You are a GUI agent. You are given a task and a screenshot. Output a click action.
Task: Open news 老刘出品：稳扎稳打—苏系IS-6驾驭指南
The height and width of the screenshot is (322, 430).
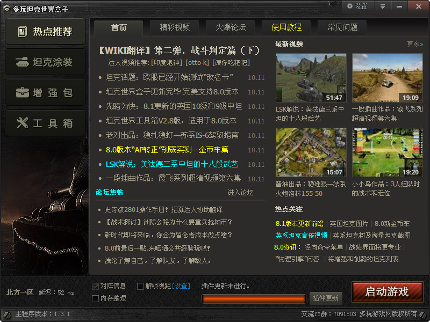(x=172, y=135)
